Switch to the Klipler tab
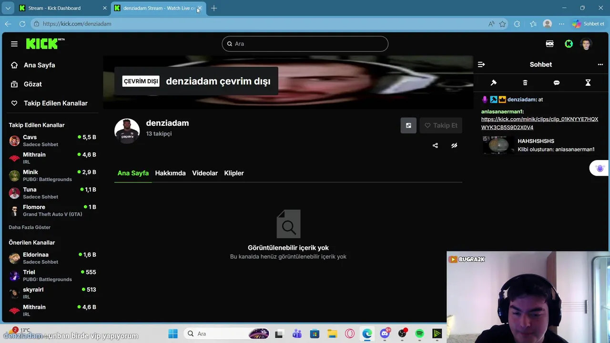 pos(234,173)
